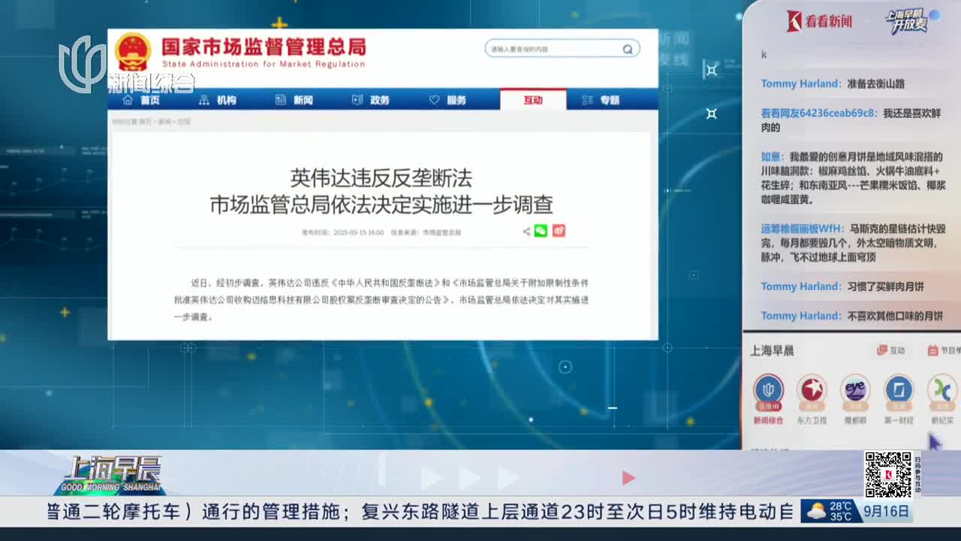Viewport: 961px width, 541px height.
Task: Select the highlighted 互动 navigation tab
Action: pos(533,100)
